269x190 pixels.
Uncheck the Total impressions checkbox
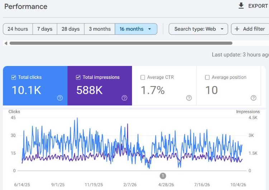click(x=78, y=77)
